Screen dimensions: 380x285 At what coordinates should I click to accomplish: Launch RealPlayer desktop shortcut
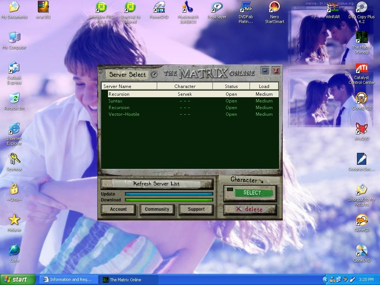click(x=217, y=10)
